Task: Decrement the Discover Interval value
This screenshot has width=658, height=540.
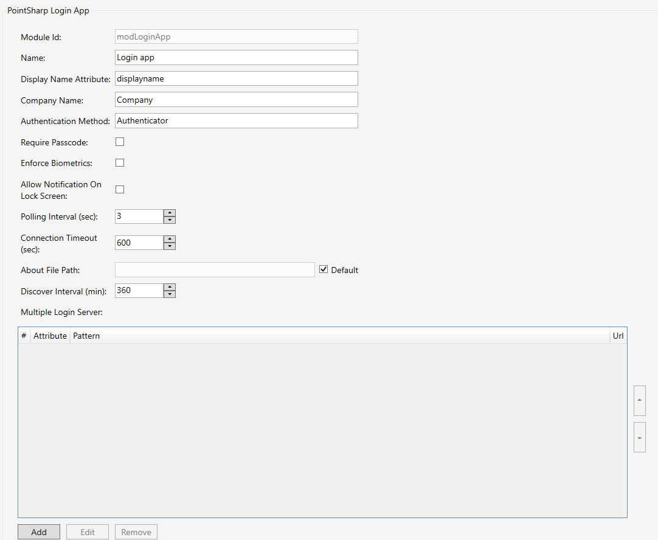Action: coord(170,294)
